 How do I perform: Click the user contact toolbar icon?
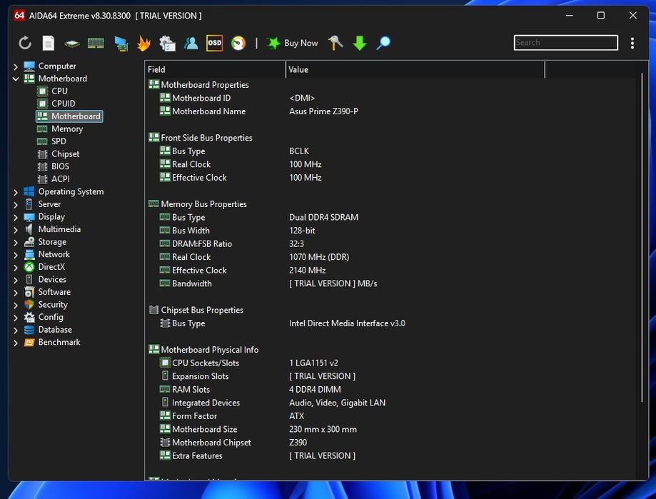pyautogui.click(x=191, y=43)
